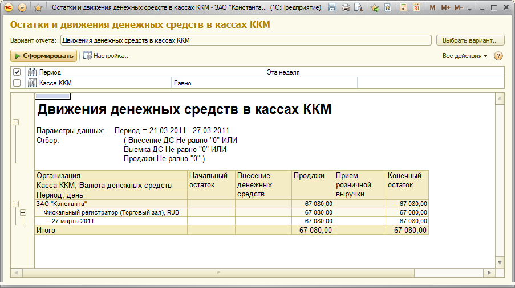
Task: Click the report title Движения денежных средств
Action: 184,109
